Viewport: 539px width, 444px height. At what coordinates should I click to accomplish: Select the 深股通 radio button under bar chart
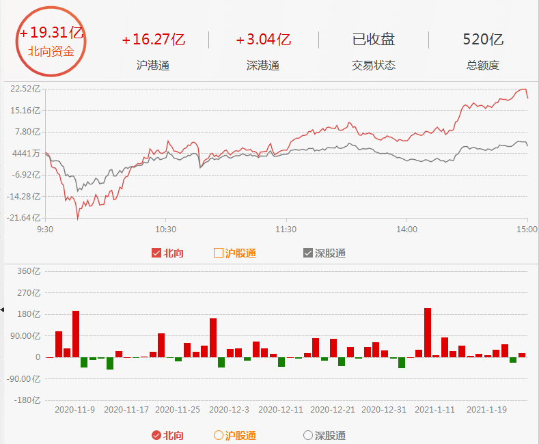(308, 435)
